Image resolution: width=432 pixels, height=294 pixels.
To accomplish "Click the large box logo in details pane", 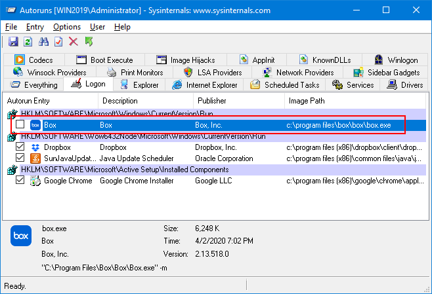I will [21, 236].
